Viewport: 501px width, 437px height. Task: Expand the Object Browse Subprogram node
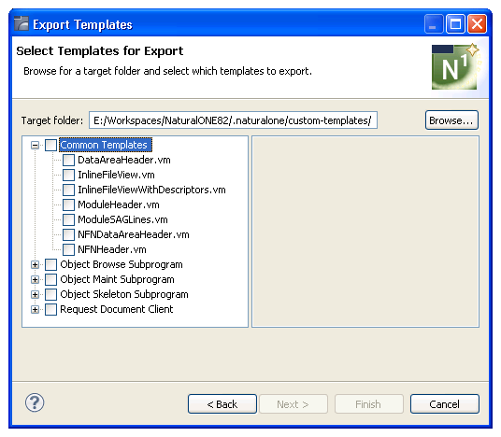[x=35, y=264]
